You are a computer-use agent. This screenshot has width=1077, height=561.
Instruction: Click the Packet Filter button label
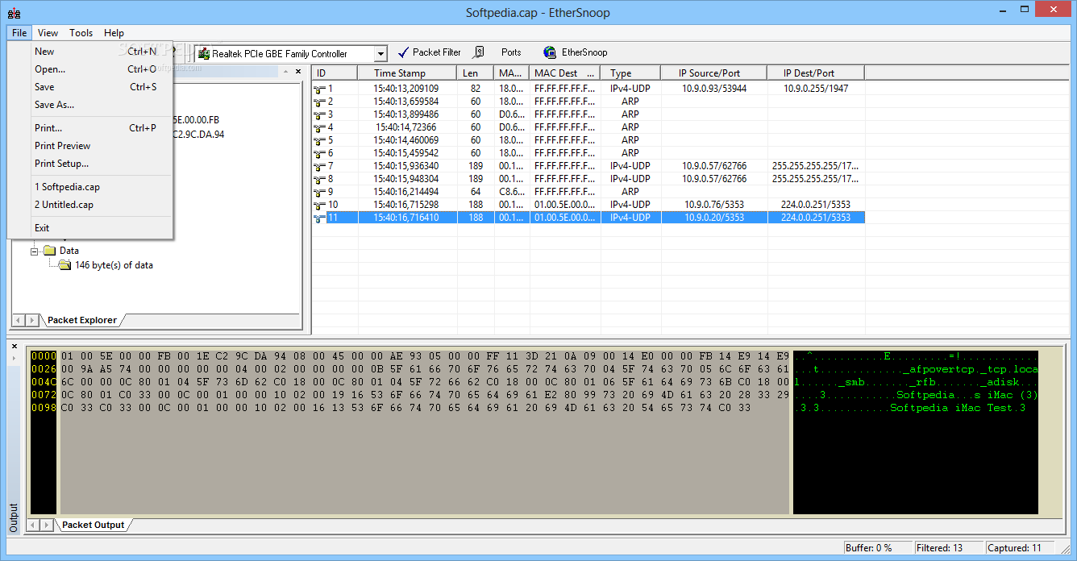coord(437,52)
